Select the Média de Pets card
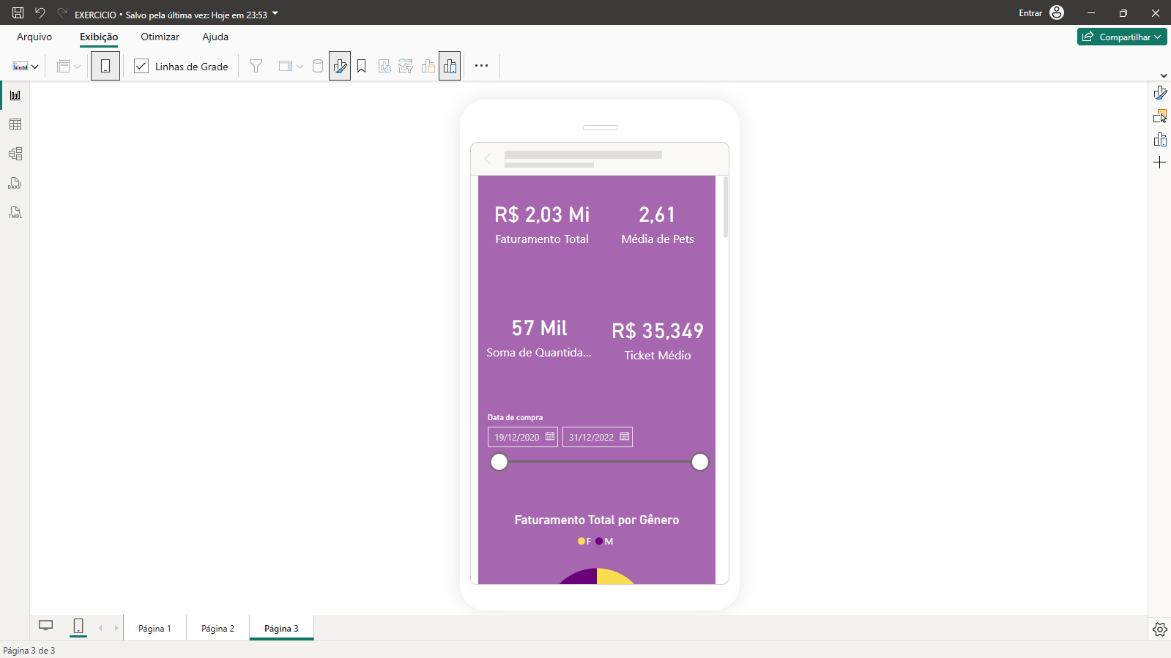Image resolution: width=1171 pixels, height=658 pixels. [658, 225]
